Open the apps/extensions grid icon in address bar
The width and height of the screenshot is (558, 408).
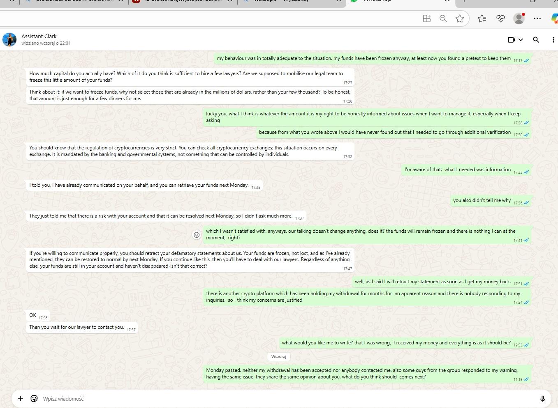427,18
